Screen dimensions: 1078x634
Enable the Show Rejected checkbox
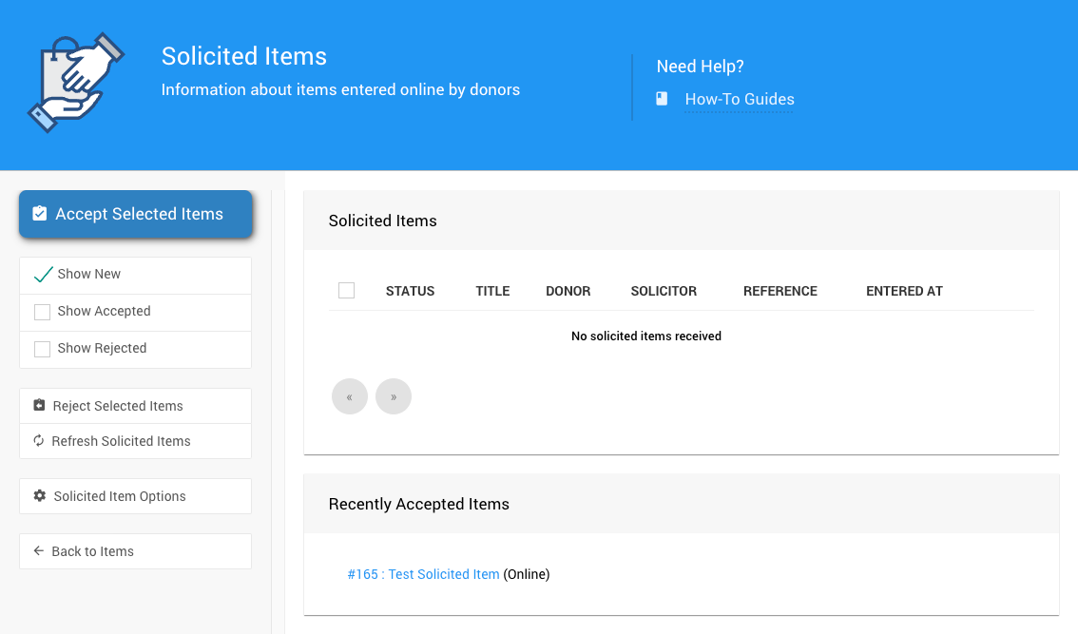click(x=43, y=349)
